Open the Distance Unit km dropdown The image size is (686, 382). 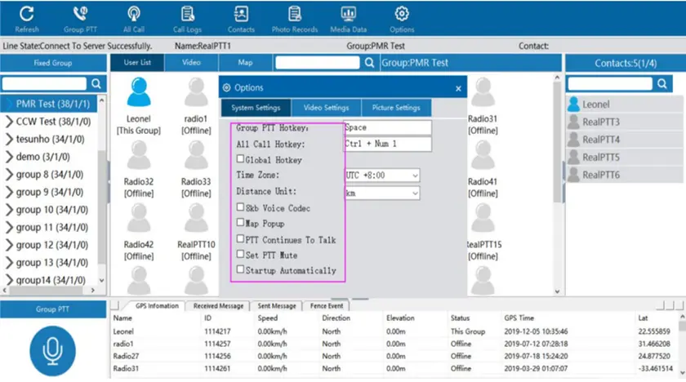(381, 193)
